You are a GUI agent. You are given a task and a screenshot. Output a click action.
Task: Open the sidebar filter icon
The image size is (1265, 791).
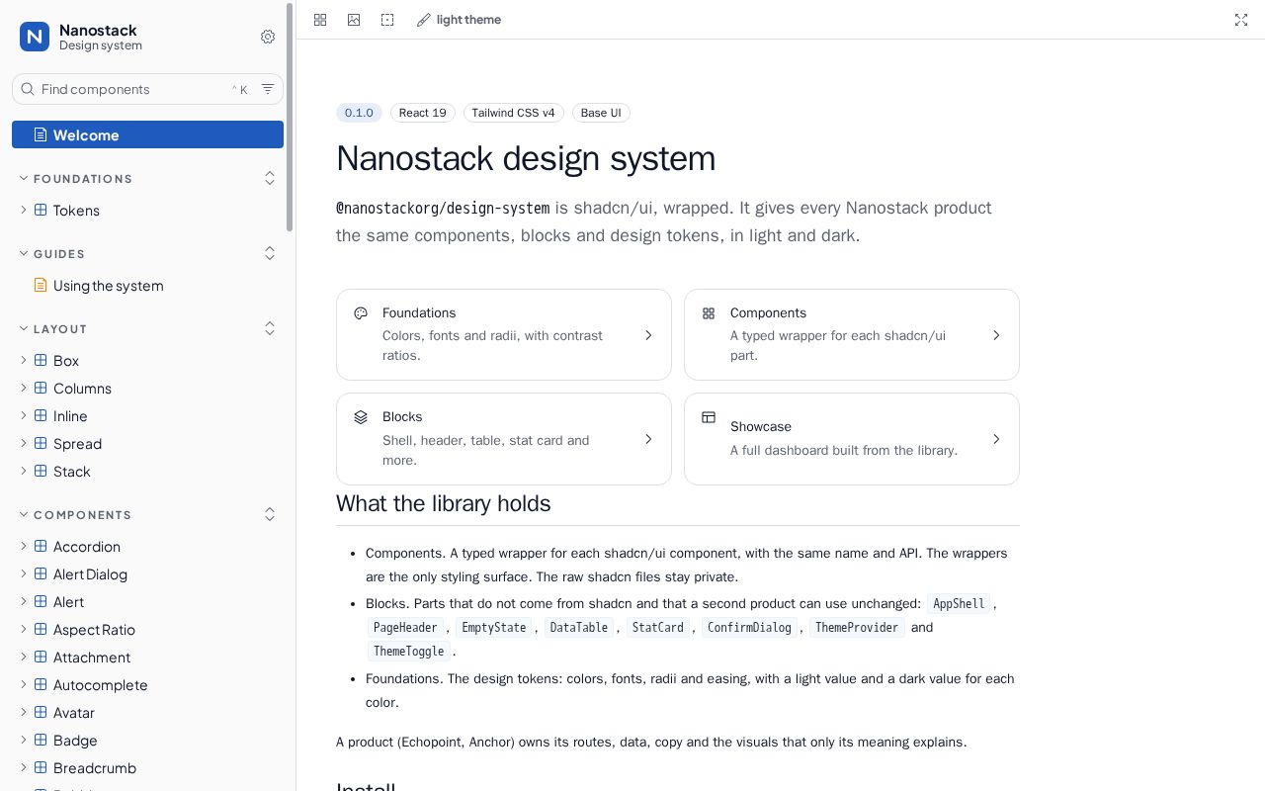[x=268, y=89]
